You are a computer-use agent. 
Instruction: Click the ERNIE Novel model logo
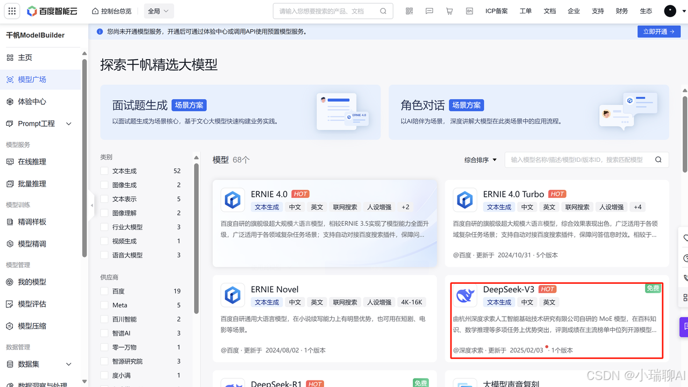[233, 296]
